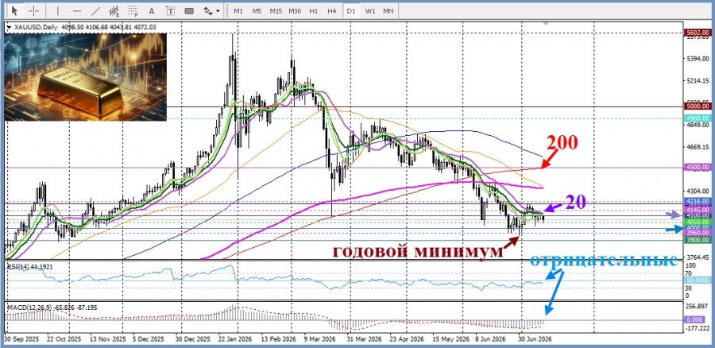Click the 13 Feb 2026 date label

[x=280, y=339]
